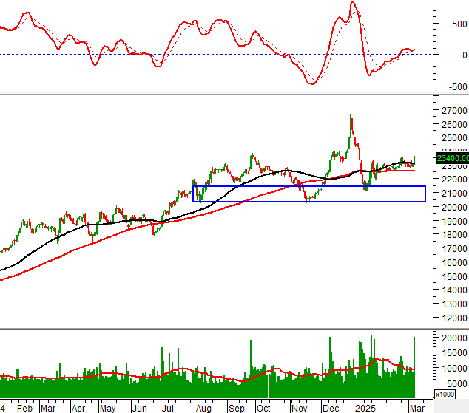The height and width of the screenshot is (413, 469).
Task: Click the current price tag 23400.00
Action: [x=453, y=158]
